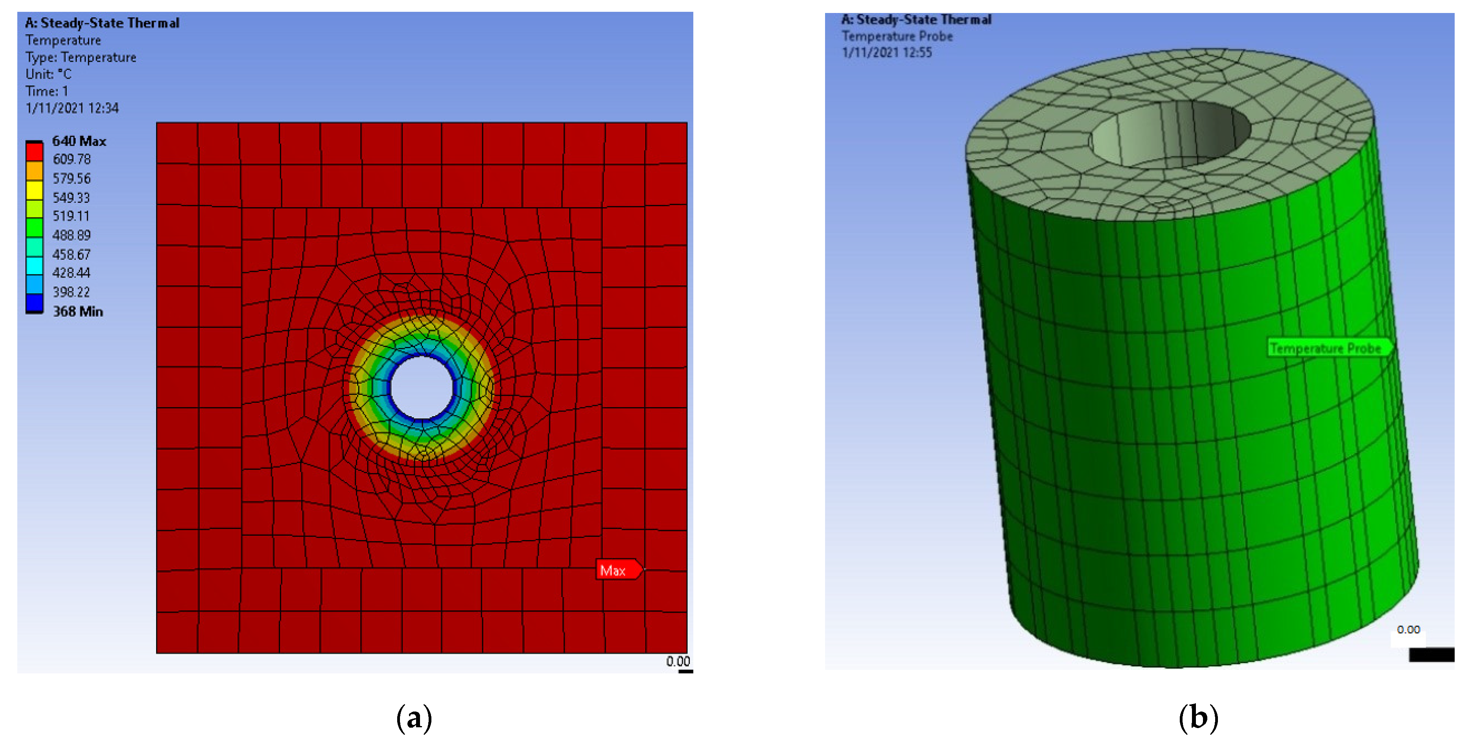Viewport: 1470px width, 743px height.
Task: Click the '428.44' legend value
Action: tap(71, 273)
